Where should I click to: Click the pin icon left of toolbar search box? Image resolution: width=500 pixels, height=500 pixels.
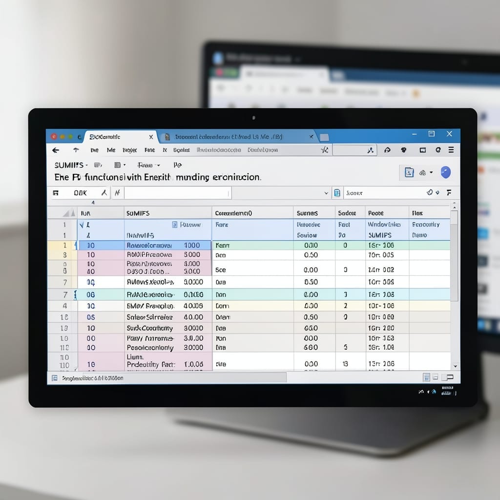point(324,149)
